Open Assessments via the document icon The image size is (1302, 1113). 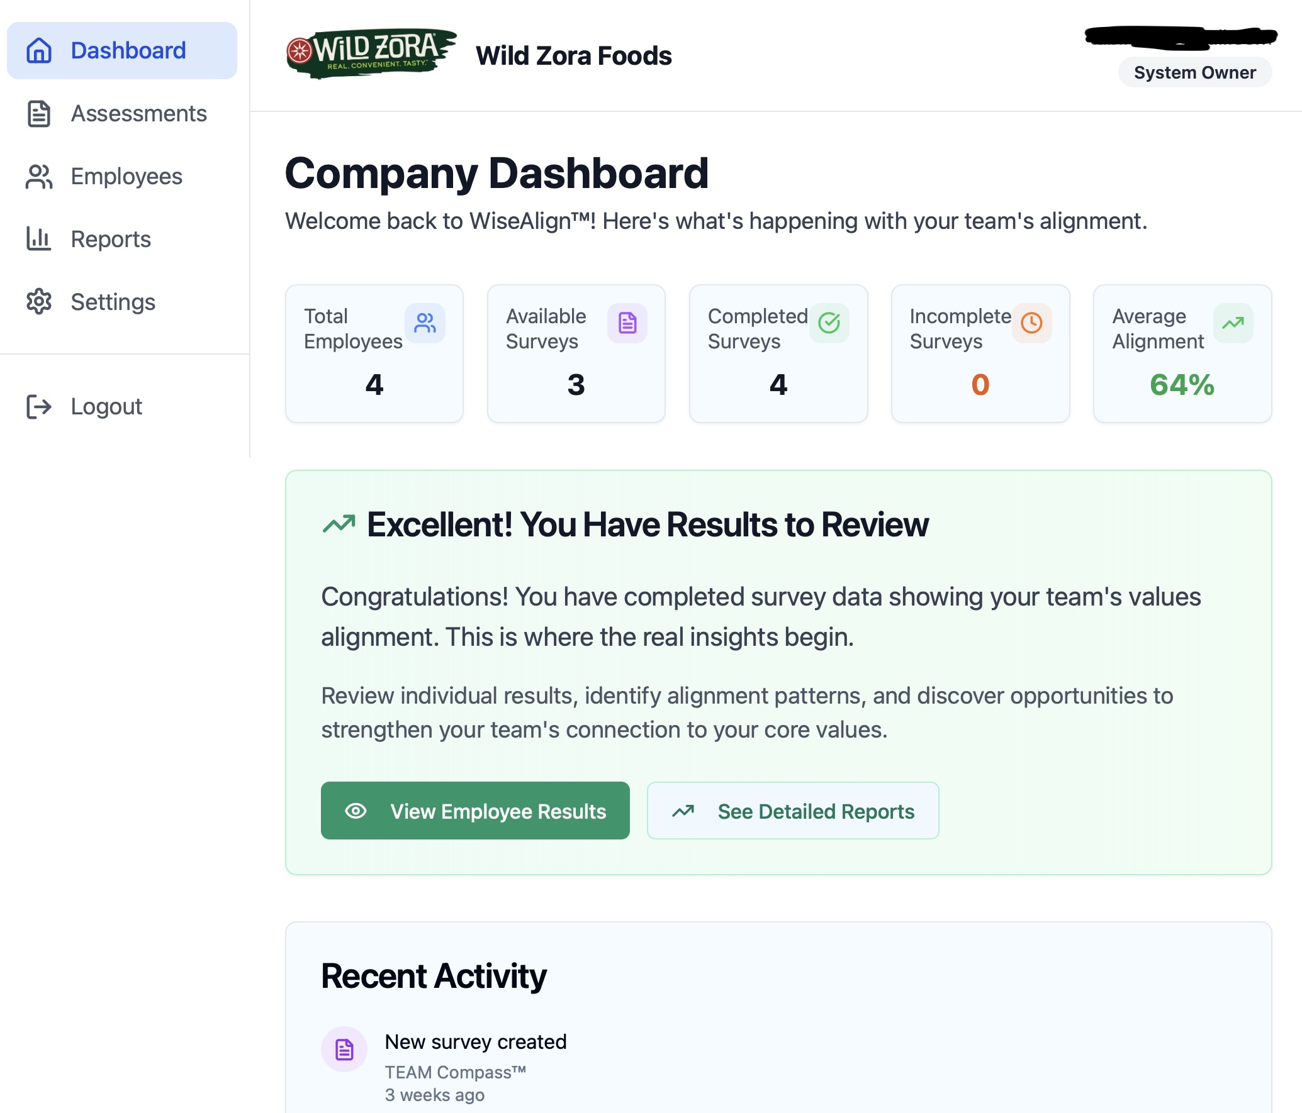point(39,113)
